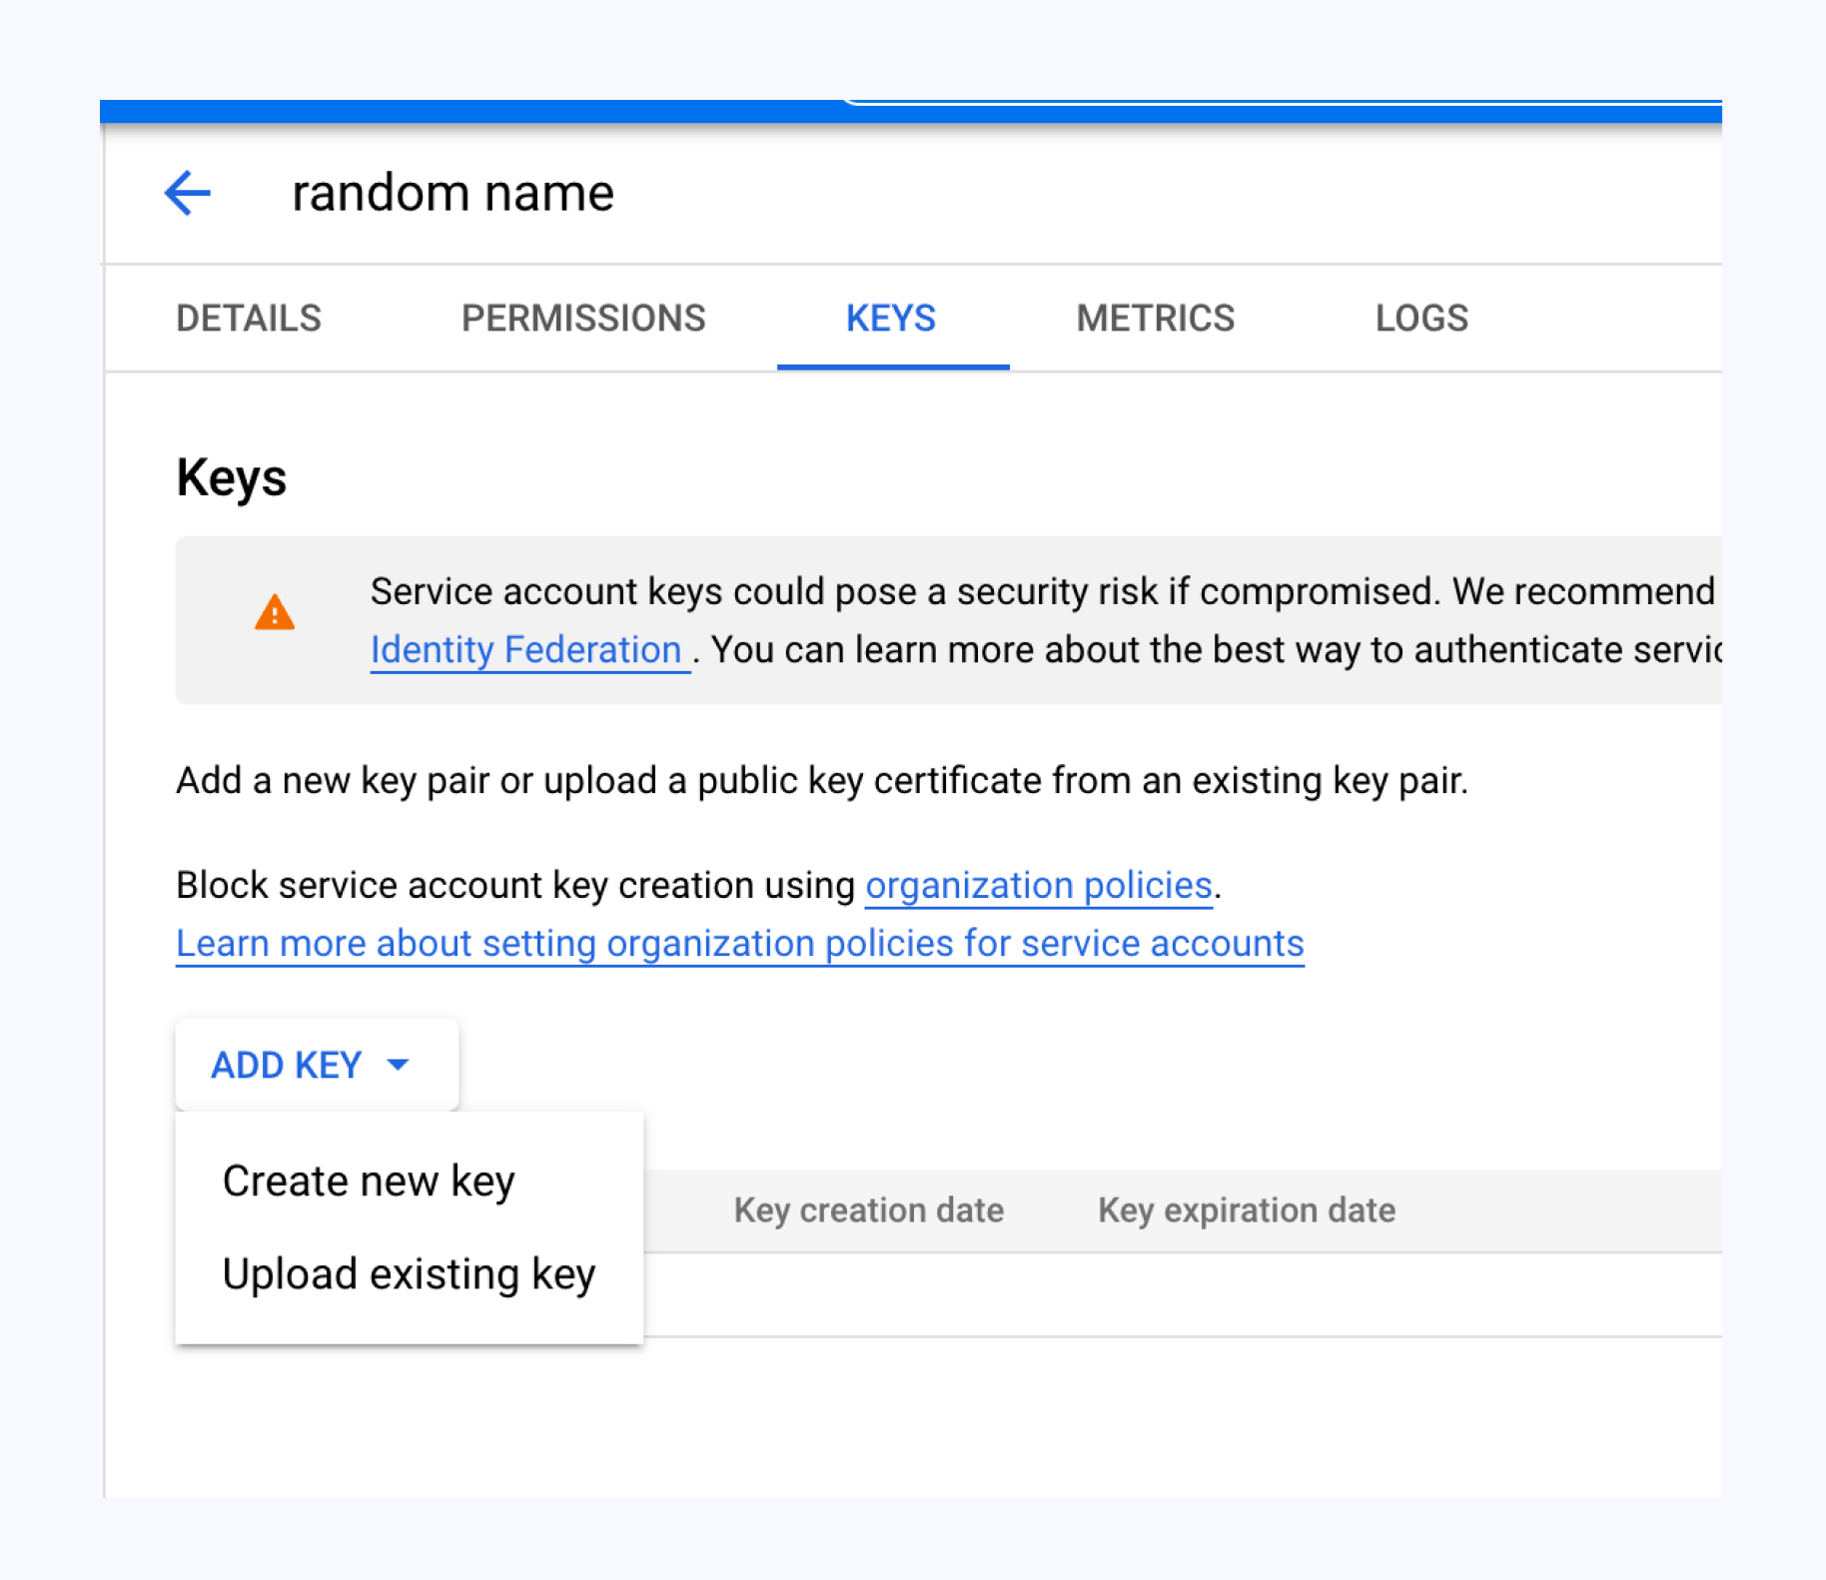
Task: Choose Upload existing key option
Action: 409,1274
